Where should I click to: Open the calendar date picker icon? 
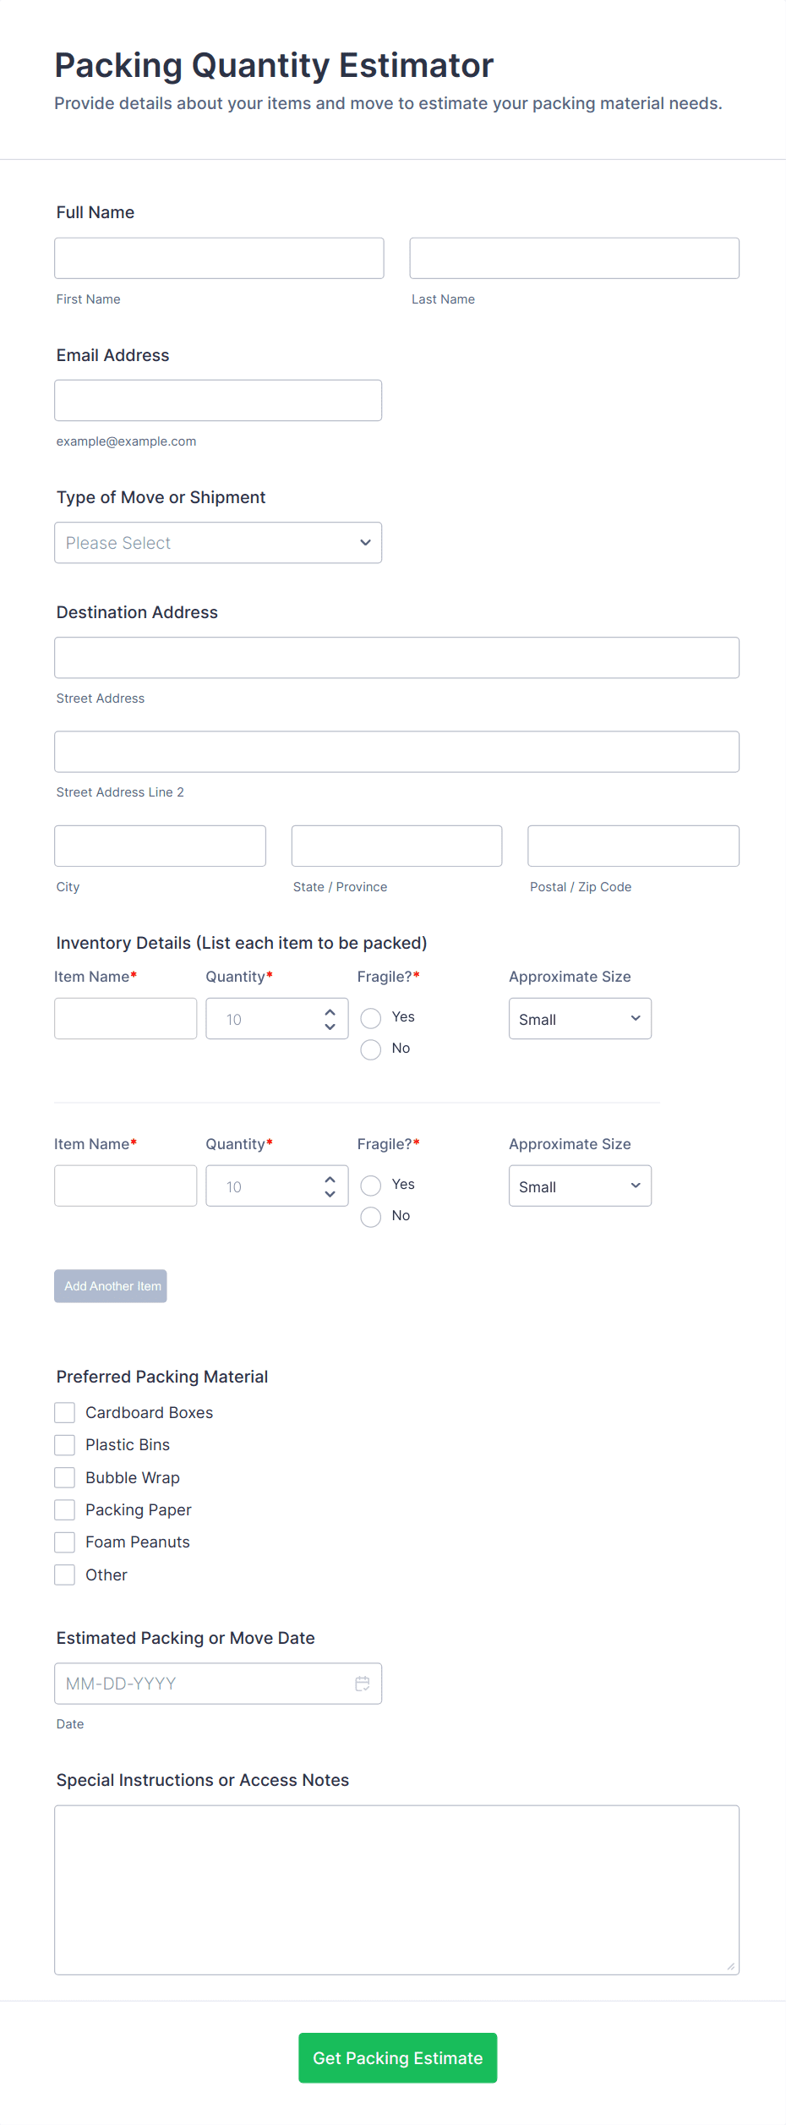(362, 1683)
